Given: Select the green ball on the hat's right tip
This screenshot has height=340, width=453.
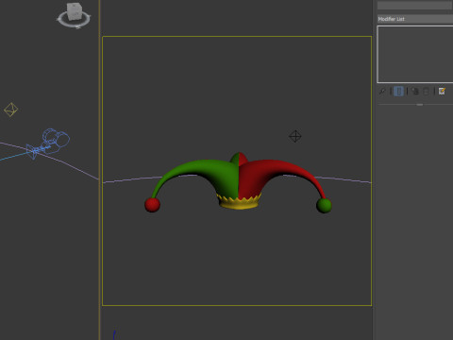Looking at the screenshot, I should click(324, 205).
